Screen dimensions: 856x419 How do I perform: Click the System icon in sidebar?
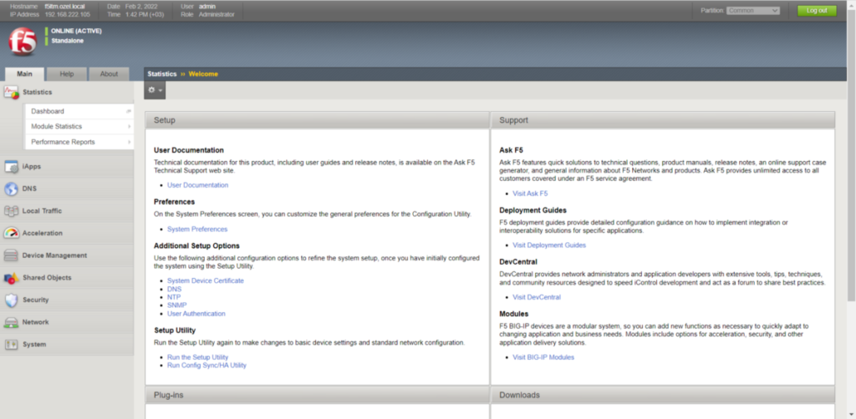click(12, 345)
